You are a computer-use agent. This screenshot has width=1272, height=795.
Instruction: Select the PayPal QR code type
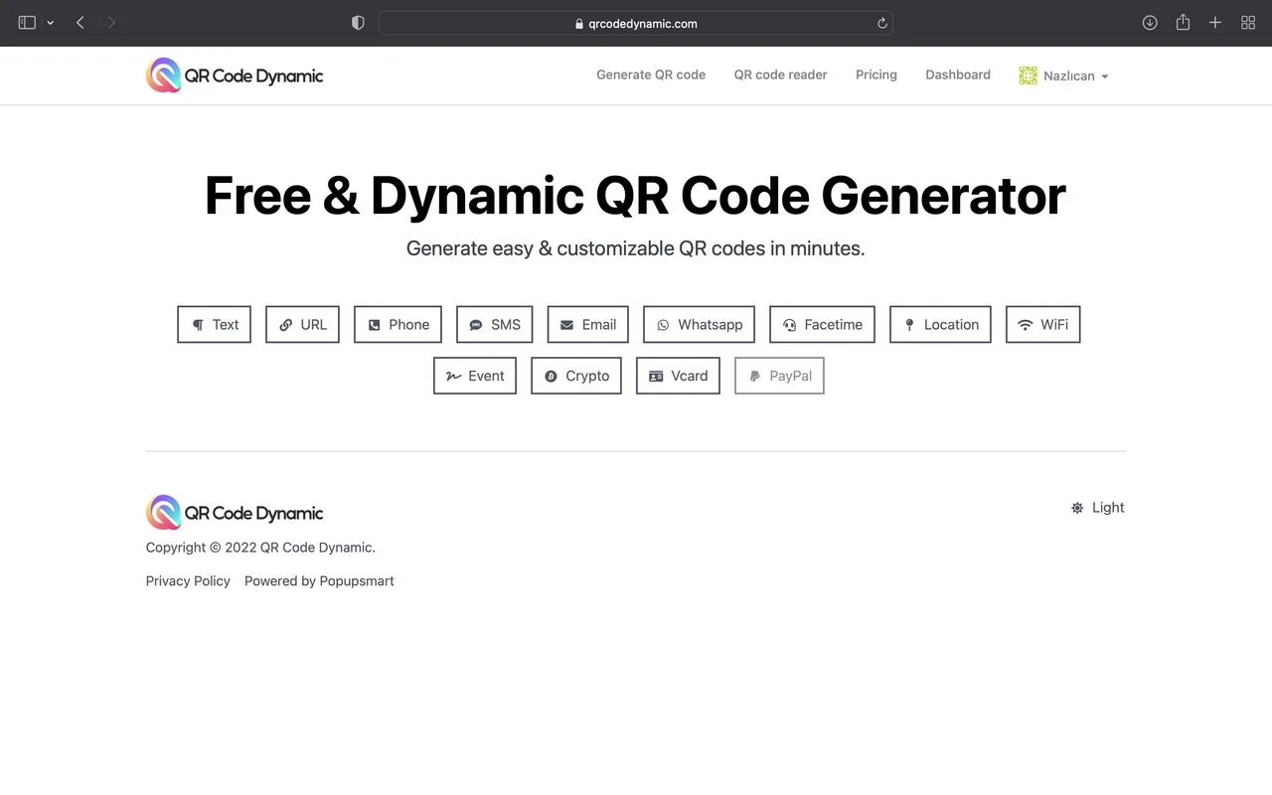(779, 376)
